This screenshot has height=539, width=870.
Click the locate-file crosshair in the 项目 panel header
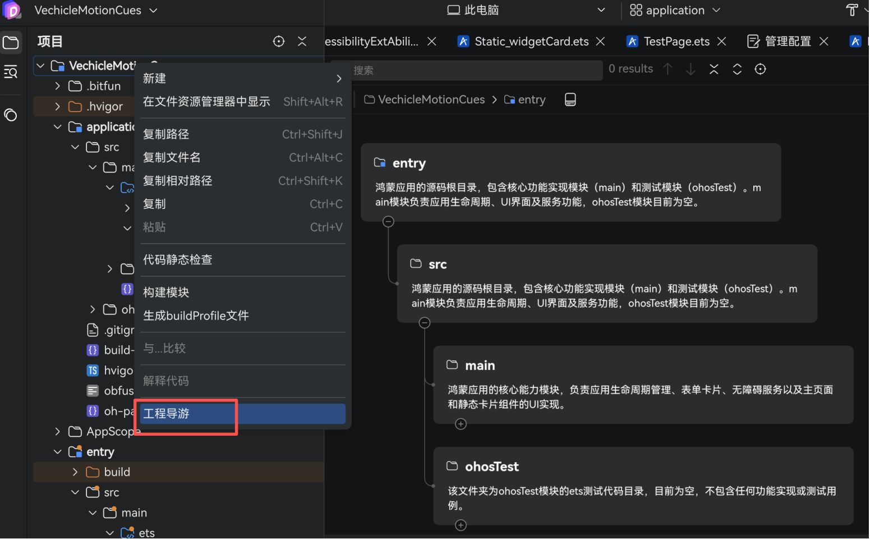pos(279,41)
